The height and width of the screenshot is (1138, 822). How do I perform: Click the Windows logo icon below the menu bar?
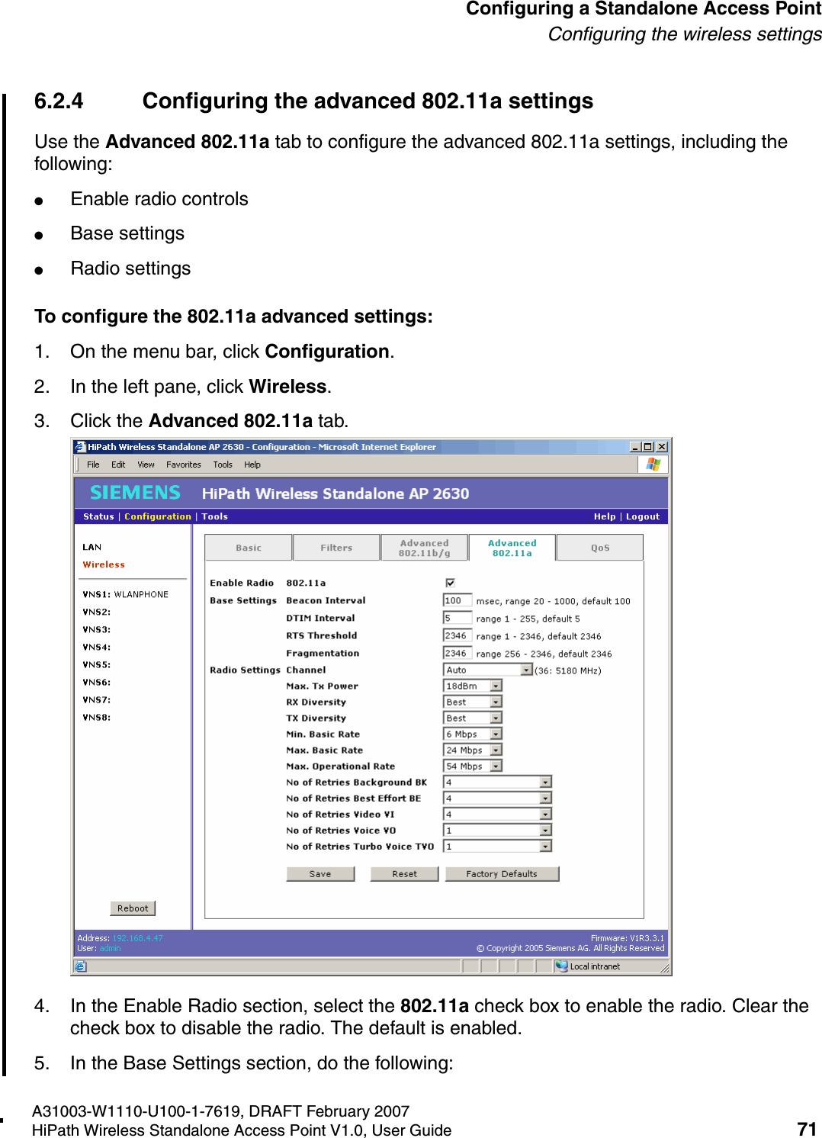[653, 465]
